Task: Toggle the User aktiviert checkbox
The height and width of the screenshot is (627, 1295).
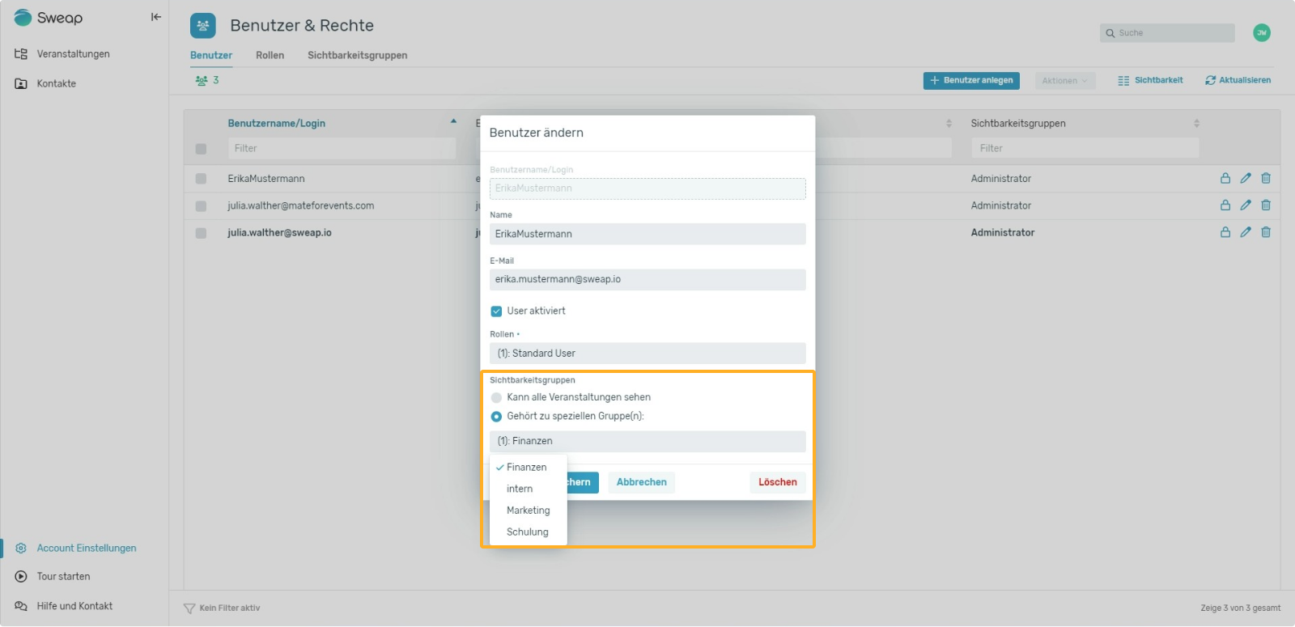Action: (x=496, y=311)
